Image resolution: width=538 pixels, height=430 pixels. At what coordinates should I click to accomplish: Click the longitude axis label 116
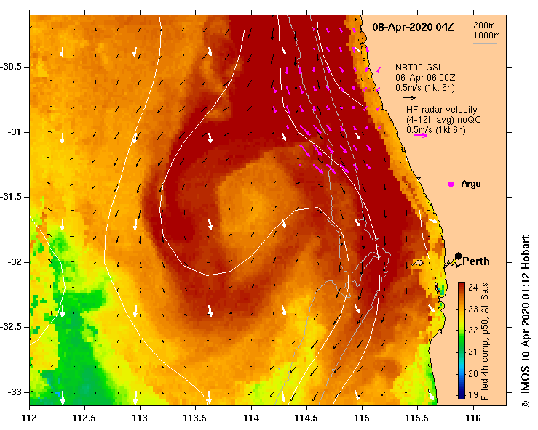[473, 418]
